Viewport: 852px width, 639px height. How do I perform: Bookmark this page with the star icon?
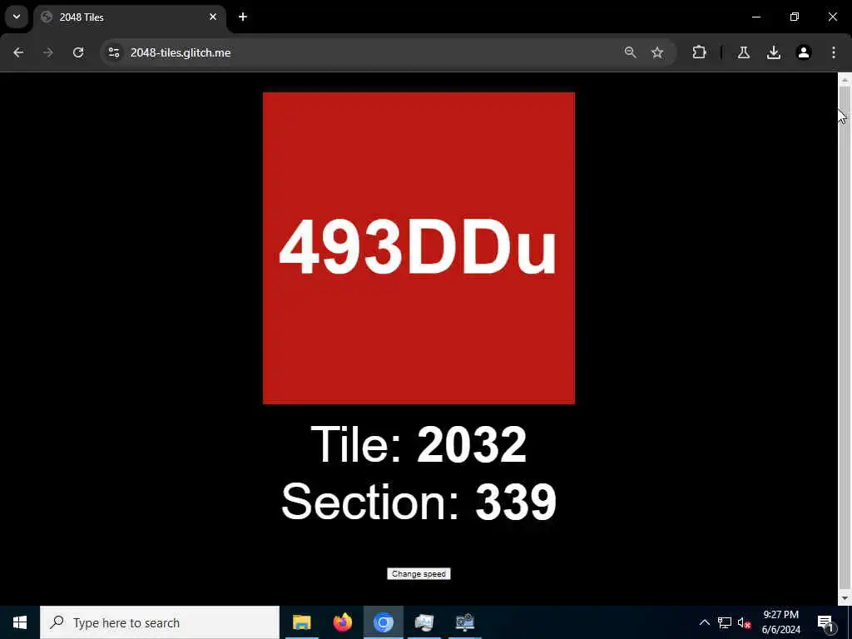click(x=657, y=52)
